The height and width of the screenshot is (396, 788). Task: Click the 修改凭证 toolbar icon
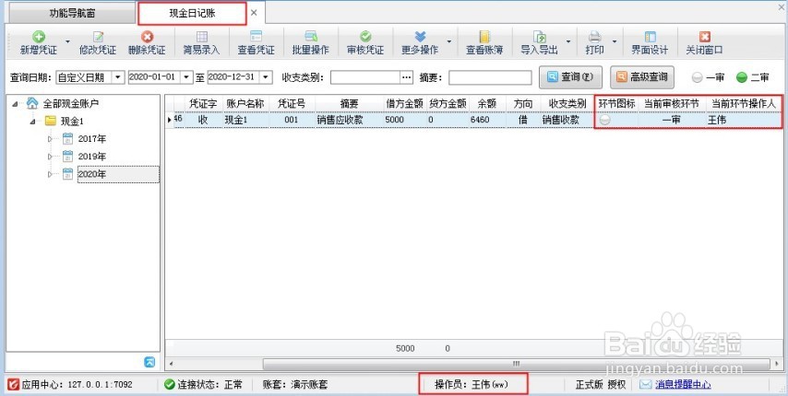[x=98, y=37]
